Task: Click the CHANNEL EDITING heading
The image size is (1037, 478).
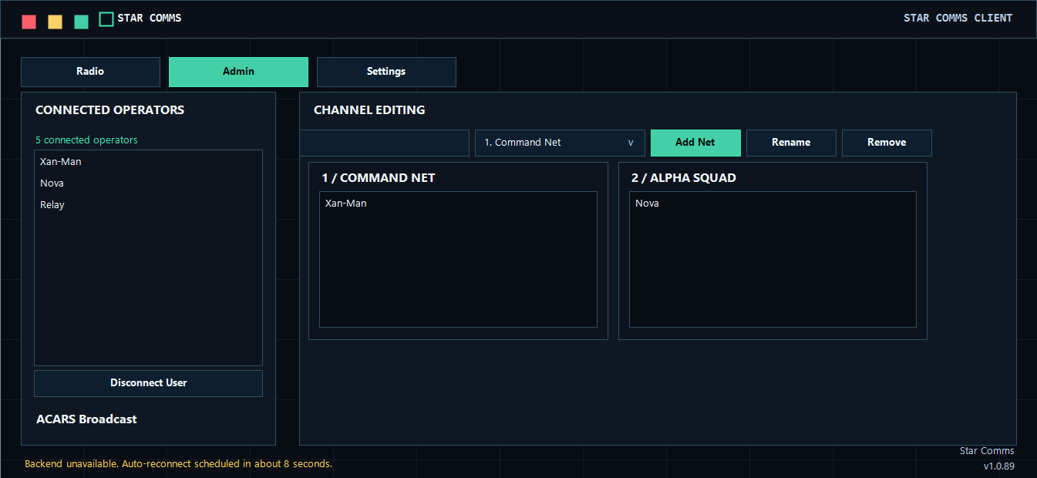Action: [x=369, y=110]
